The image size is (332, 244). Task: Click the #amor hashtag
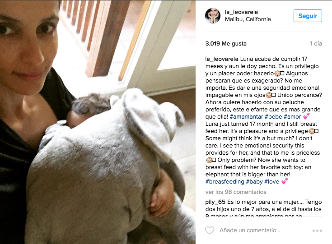click(292, 117)
